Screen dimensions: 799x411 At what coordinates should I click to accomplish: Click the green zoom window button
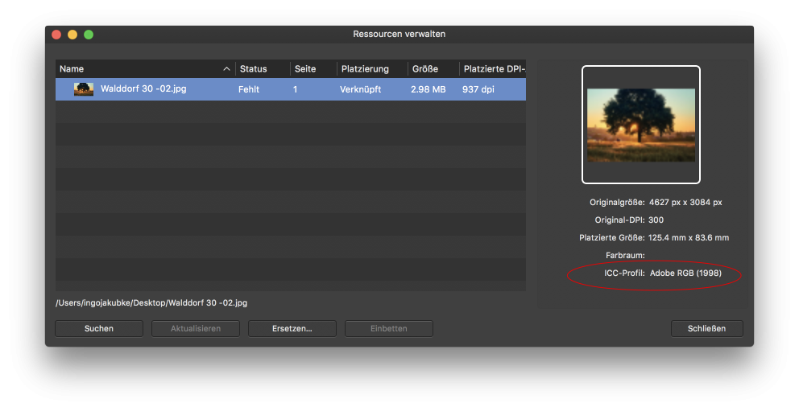pos(89,35)
